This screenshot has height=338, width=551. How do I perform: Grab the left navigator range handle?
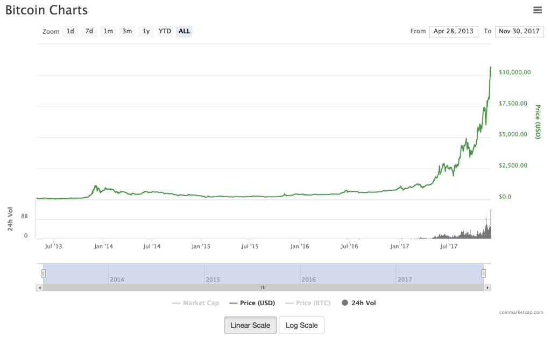click(43, 274)
